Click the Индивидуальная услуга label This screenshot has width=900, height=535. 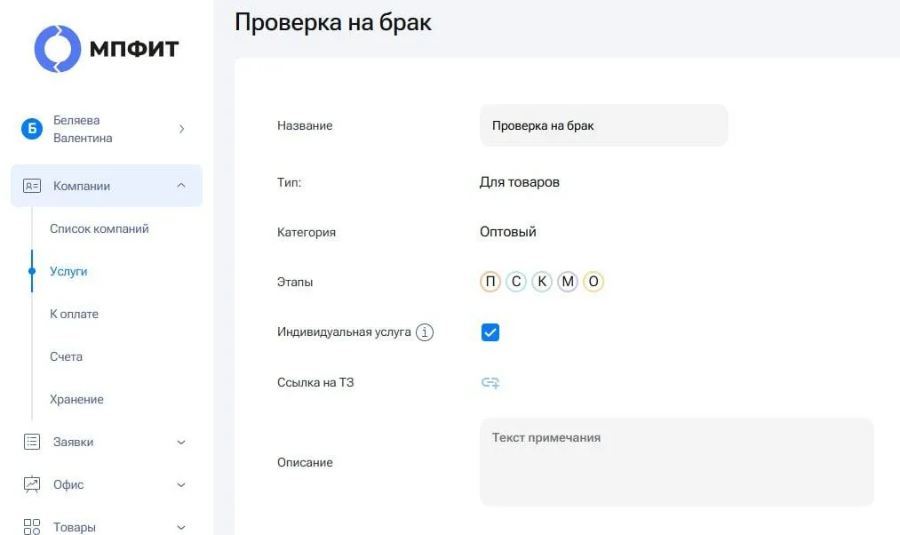(344, 331)
